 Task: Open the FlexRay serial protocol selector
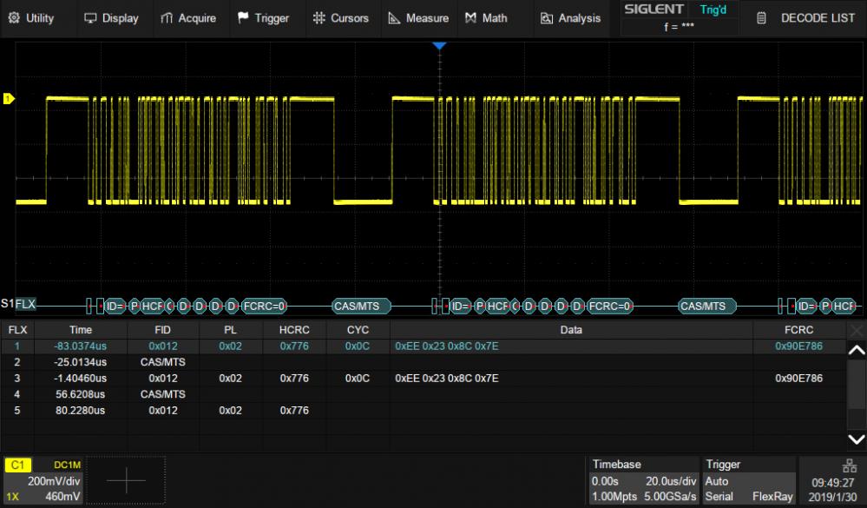tap(772, 498)
